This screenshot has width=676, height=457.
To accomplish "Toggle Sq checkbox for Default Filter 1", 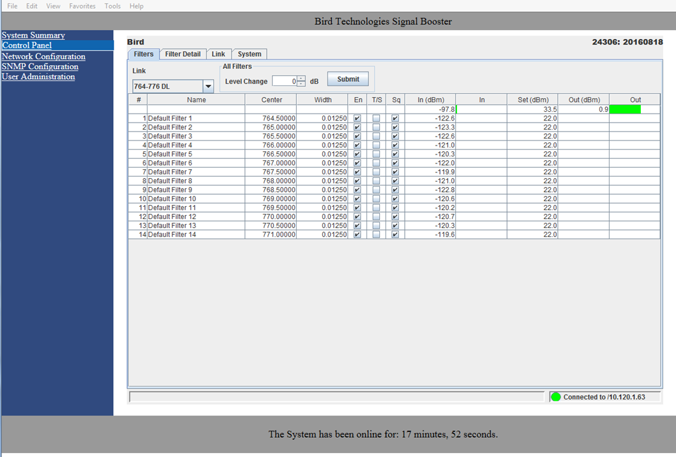I will pyautogui.click(x=395, y=118).
